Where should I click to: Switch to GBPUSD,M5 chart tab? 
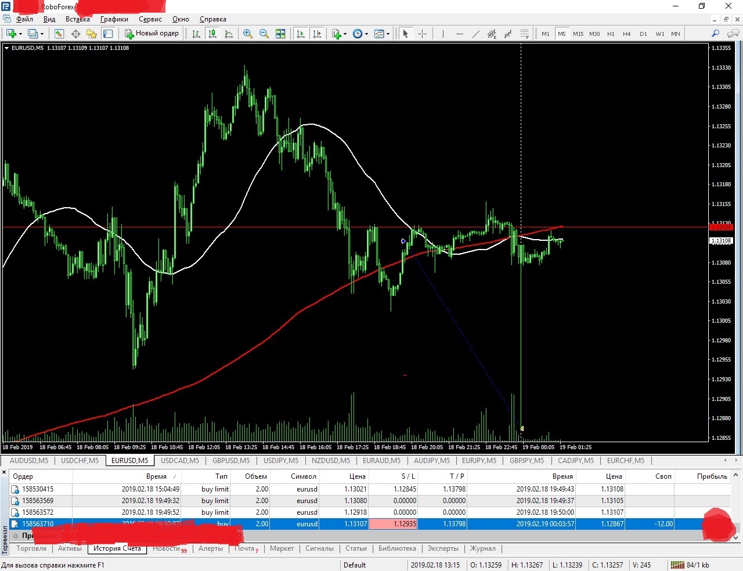(231, 461)
